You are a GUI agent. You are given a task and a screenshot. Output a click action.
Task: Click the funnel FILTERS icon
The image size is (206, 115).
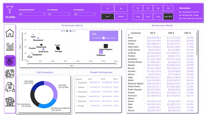click(10, 10)
